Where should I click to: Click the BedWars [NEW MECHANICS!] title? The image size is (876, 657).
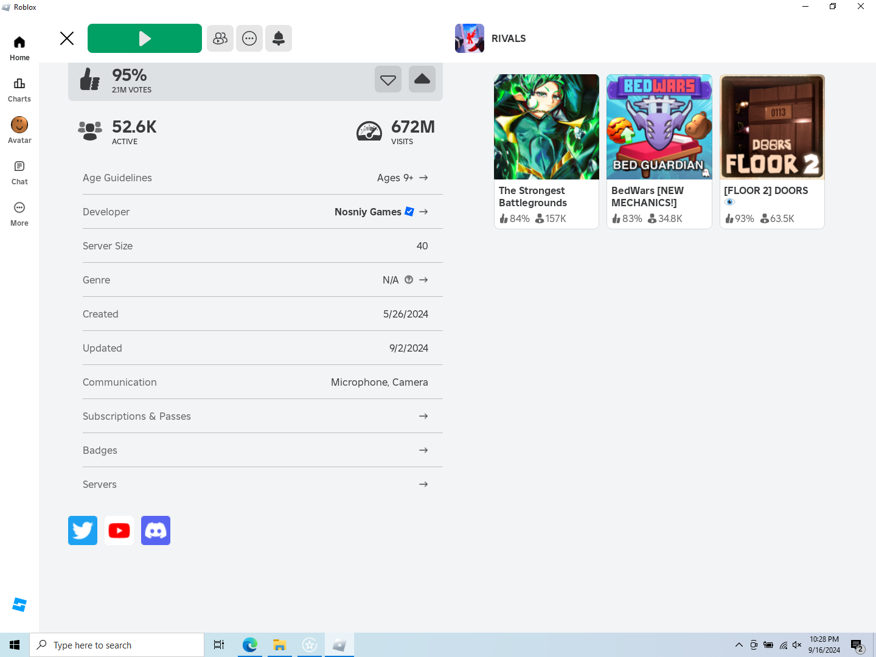pyautogui.click(x=647, y=196)
